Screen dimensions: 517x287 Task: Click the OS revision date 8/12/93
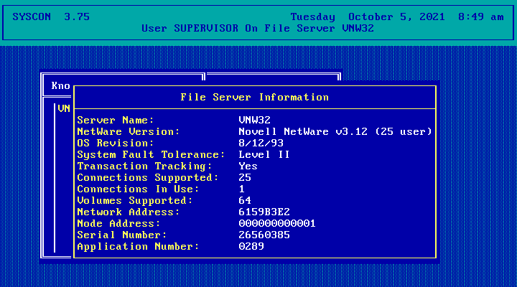click(261, 143)
